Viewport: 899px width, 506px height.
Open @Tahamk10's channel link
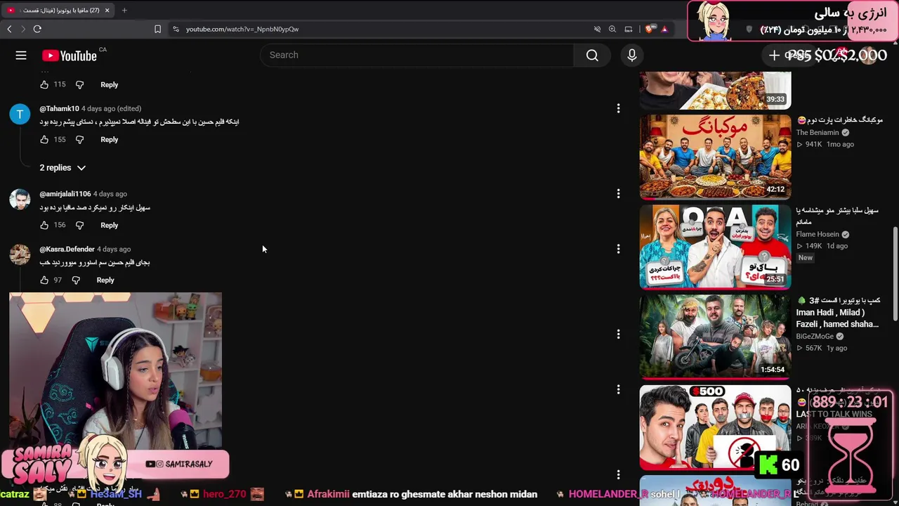point(59,108)
